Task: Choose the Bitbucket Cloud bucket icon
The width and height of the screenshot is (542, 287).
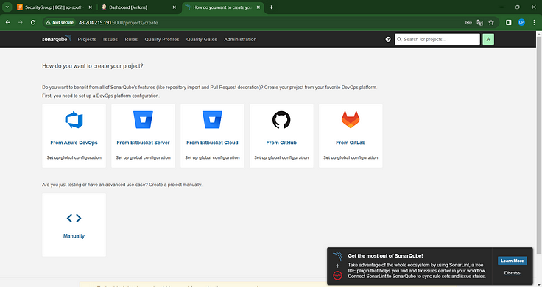Action: coord(212,119)
